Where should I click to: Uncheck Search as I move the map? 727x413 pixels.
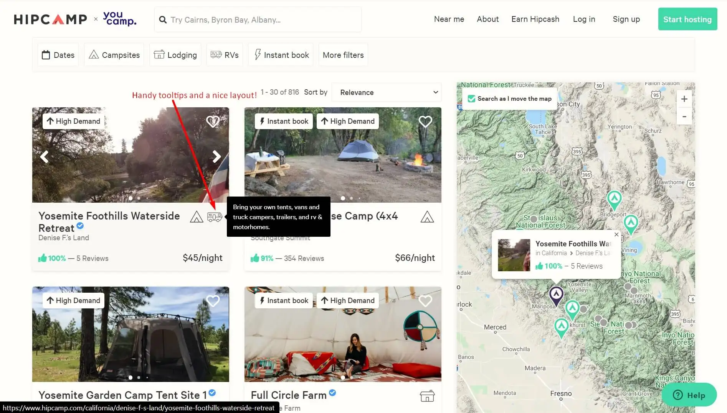pyautogui.click(x=471, y=99)
